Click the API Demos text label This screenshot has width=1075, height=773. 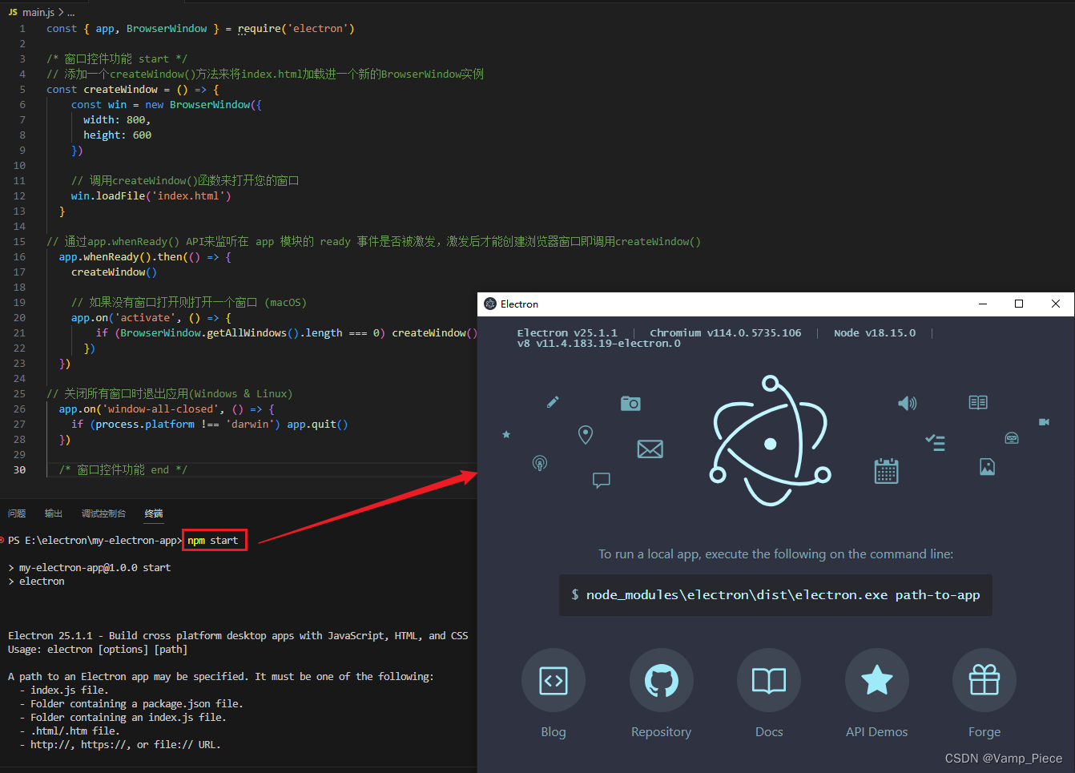click(x=877, y=731)
